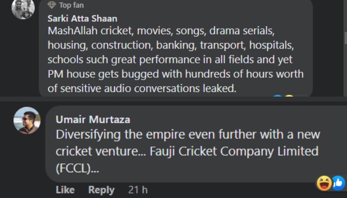
Task: Click the "Top fan" label text
Action: click(x=71, y=5)
